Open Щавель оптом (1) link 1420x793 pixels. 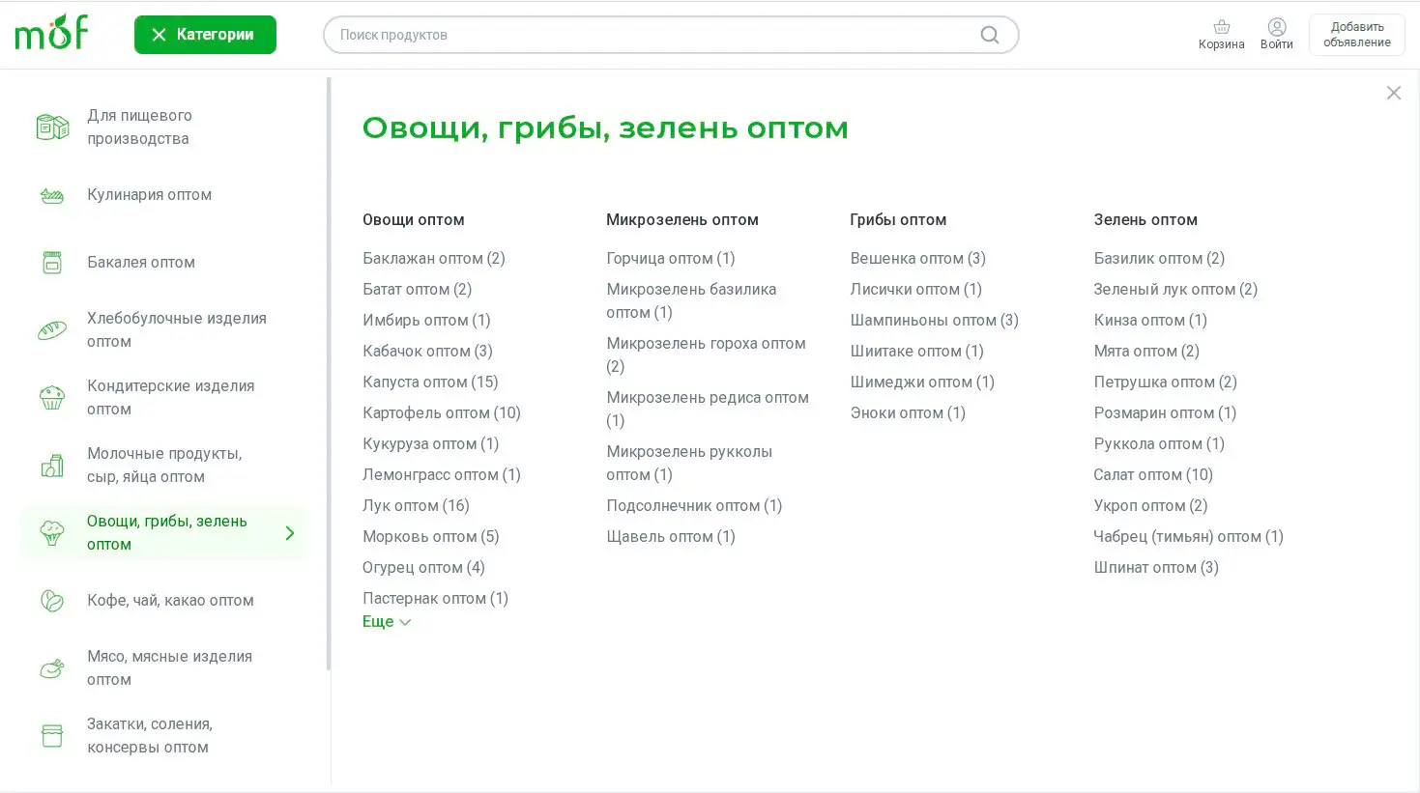pos(671,536)
